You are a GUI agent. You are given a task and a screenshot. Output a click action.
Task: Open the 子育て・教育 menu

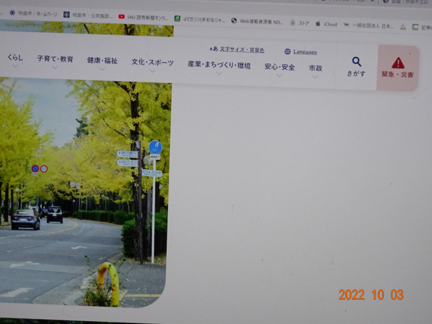tap(55, 59)
